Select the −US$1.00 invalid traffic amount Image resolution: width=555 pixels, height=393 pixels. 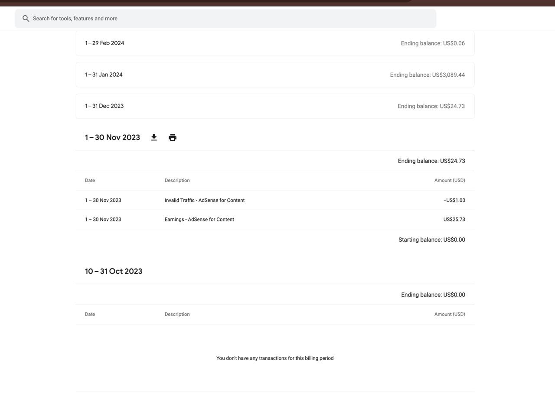(x=454, y=200)
